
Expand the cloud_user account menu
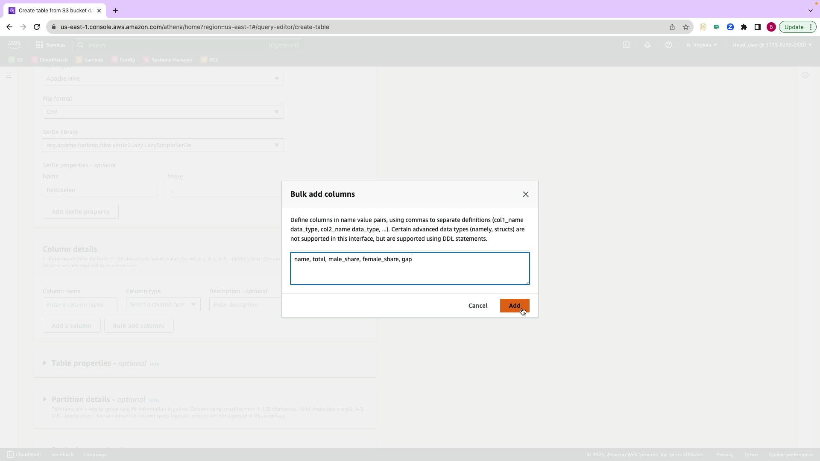click(x=771, y=45)
